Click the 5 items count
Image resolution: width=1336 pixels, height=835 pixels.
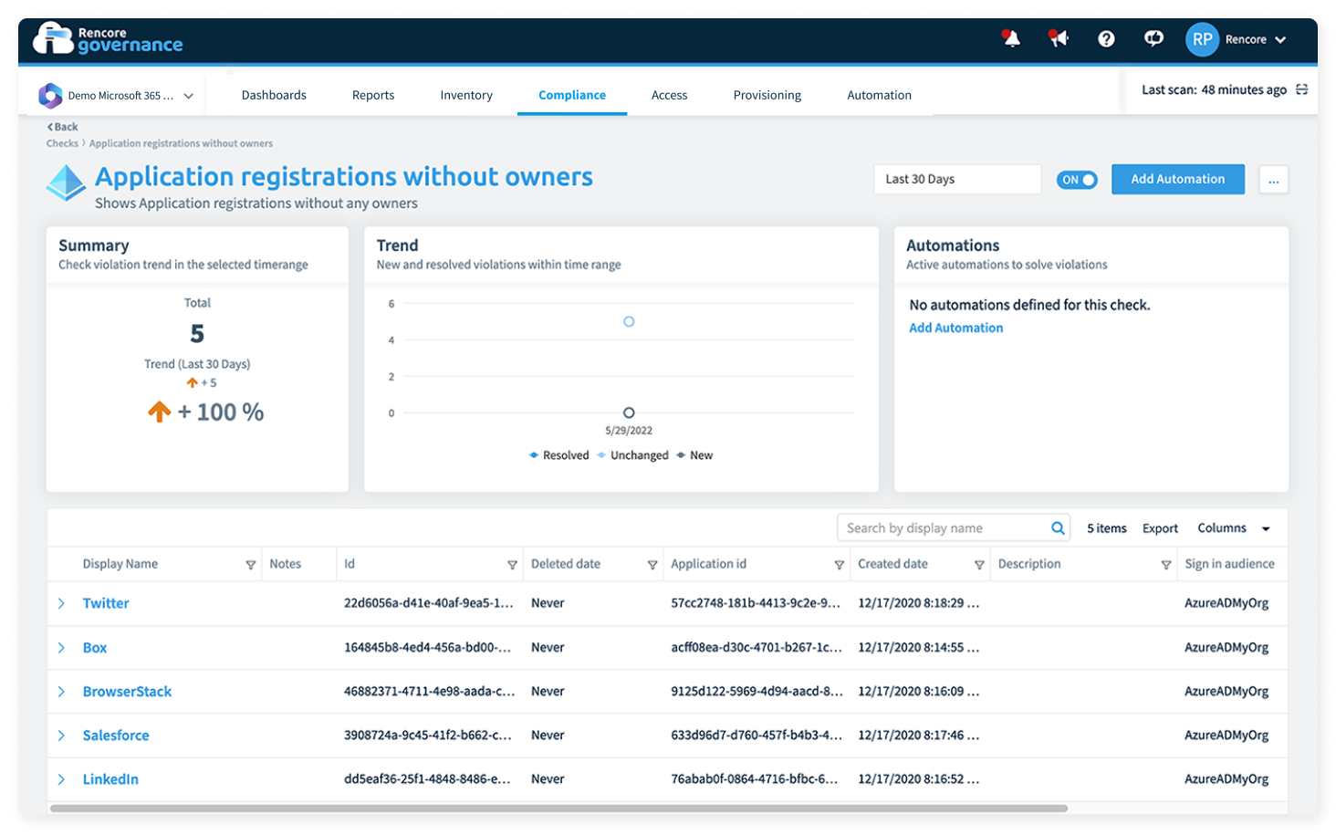tap(1107, 528)
